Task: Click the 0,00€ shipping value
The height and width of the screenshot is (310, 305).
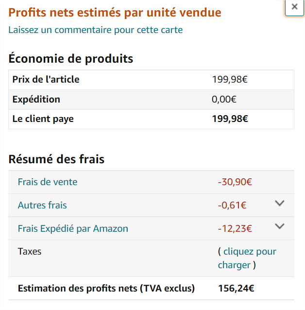Action: [224, 100]
